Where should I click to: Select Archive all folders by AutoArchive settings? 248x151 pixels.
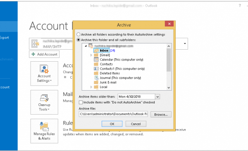[79, 34]
